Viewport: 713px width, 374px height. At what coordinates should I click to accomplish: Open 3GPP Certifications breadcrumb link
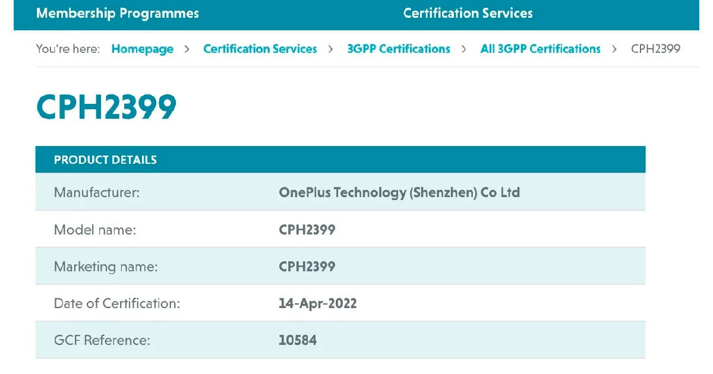pos(399,49)
